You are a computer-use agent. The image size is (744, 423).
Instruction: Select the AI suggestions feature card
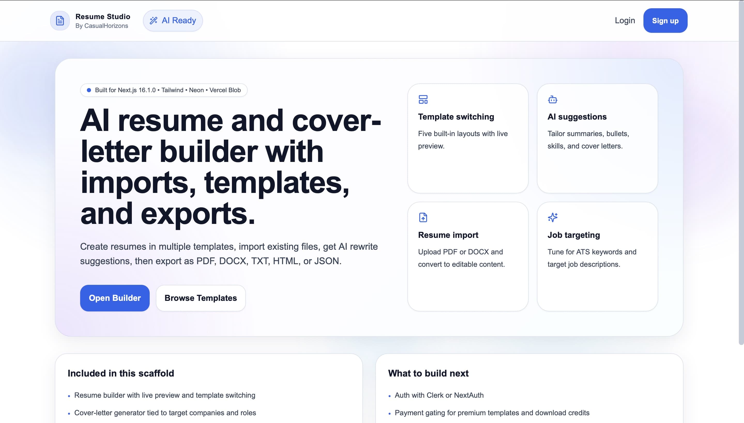[x=597, y=138]
